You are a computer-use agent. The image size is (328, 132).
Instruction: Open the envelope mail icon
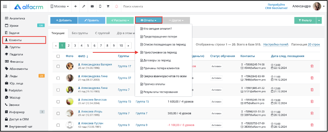pyautogui.click(x=92, y=6)
